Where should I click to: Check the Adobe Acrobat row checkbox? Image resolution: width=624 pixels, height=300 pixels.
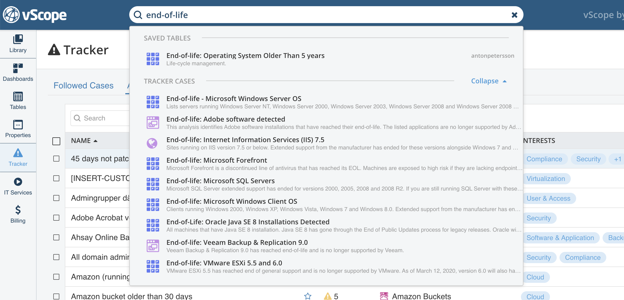coord(56,218)
